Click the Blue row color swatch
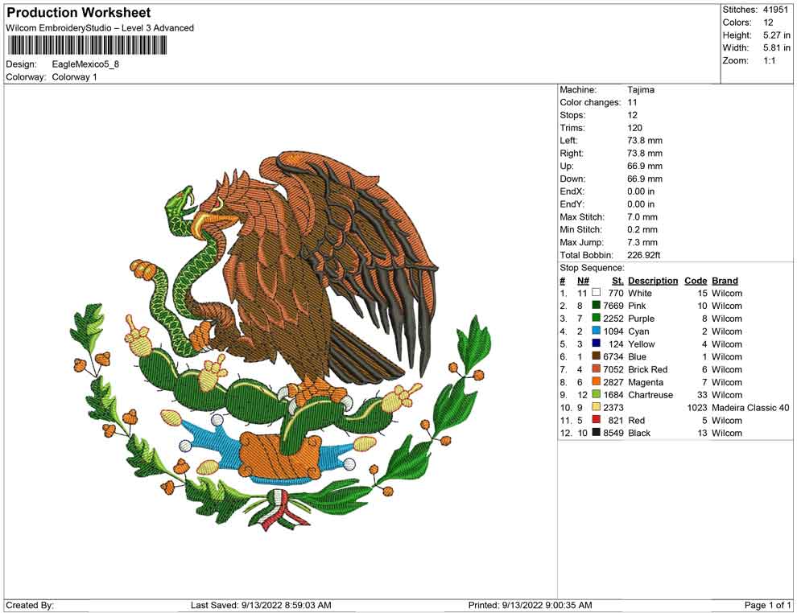This screenshot has width=797, height=613. [x=597, y=356]
